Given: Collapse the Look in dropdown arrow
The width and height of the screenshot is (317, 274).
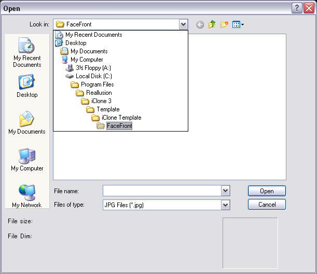Looking at the screenshot, I should pos(183,24).
